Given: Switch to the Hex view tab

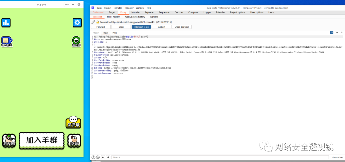Looking at the screenshot, I should tap(115, 33).
